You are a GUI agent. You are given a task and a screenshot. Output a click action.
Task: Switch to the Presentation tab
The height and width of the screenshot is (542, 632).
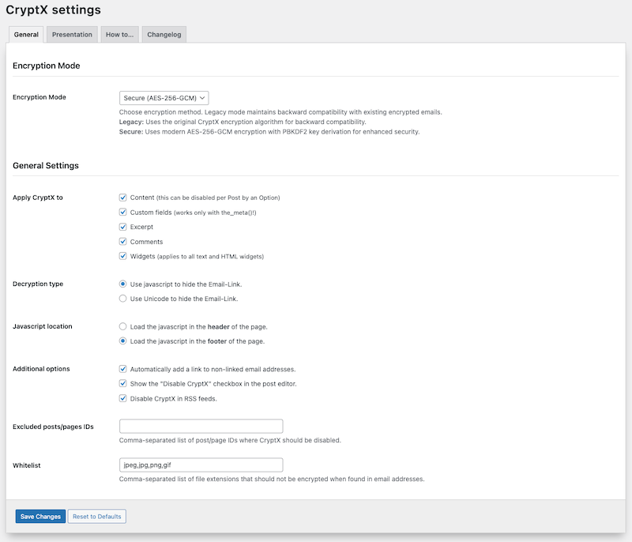pos(72,35)
